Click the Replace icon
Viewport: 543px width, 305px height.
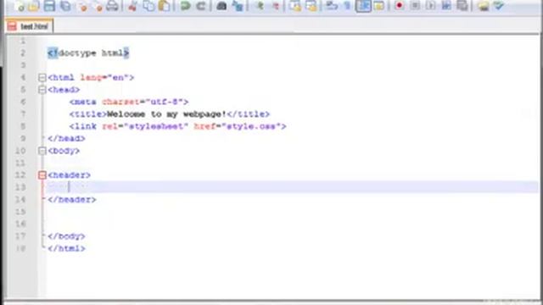238,6
